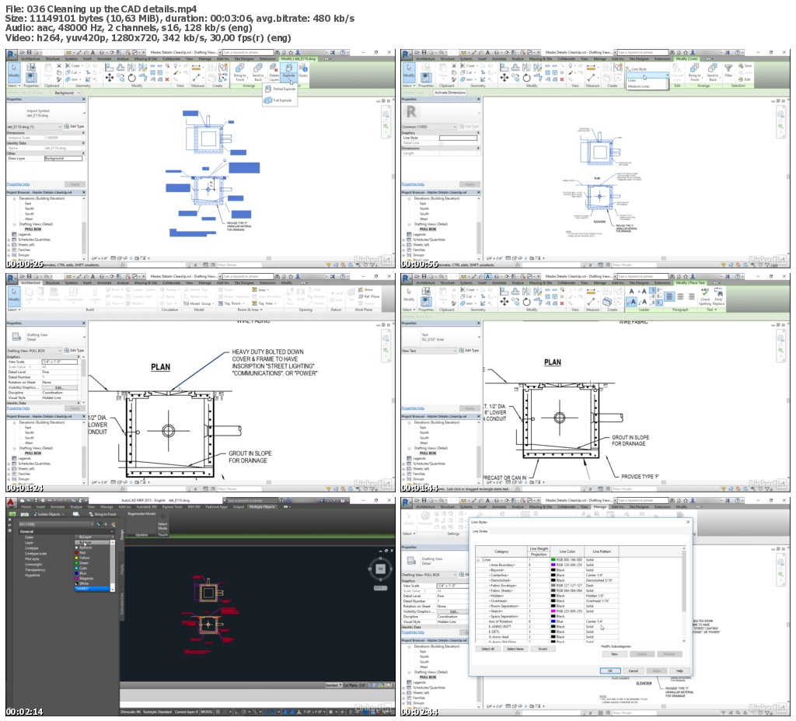Select PULL BOX in the 00:00:26 Project Browser
This screenshot has width=796, height=721.
33,229
